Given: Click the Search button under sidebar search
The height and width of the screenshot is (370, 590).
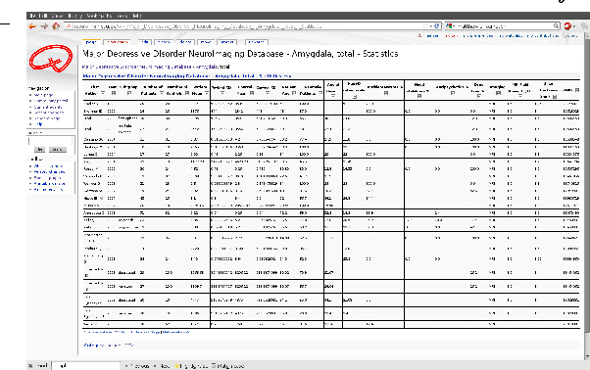Looking at the screenshot, I should (x=57, y=150).
